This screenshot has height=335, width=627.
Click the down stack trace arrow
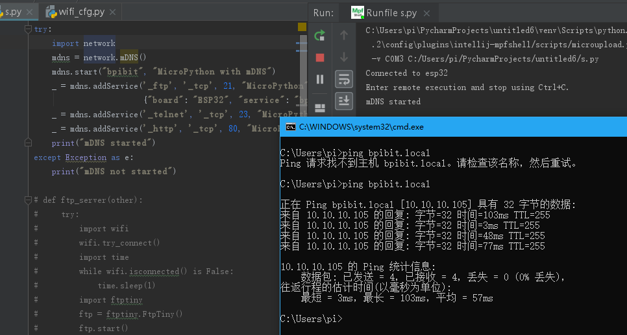pos(344,58)
